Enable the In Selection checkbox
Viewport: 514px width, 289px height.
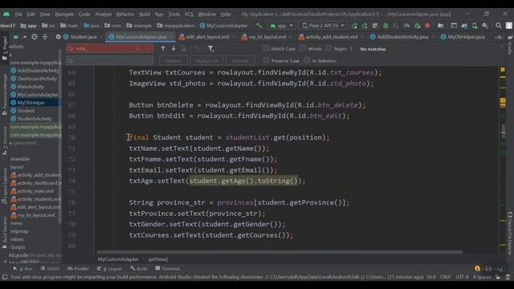point(307,60)
